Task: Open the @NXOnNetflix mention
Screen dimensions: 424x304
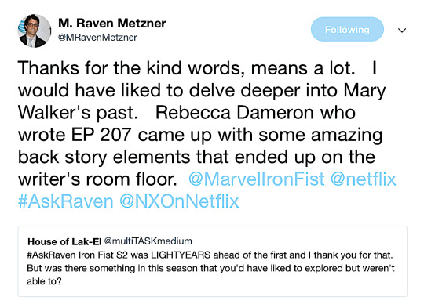Action: click(x=179, y=201)
